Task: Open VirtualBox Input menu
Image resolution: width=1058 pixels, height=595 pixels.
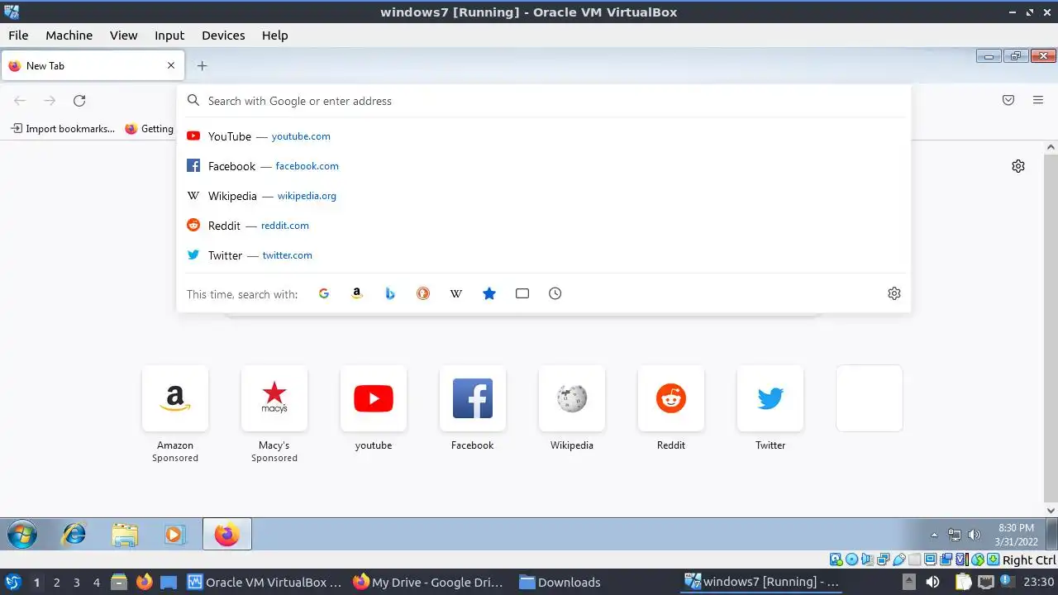Action: [x=169, y=36]
